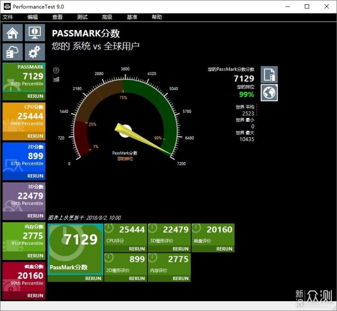This screenshot has width=337, height=311.
Task: Click the speedometer gauge view icon
Action: pos(56,70)
